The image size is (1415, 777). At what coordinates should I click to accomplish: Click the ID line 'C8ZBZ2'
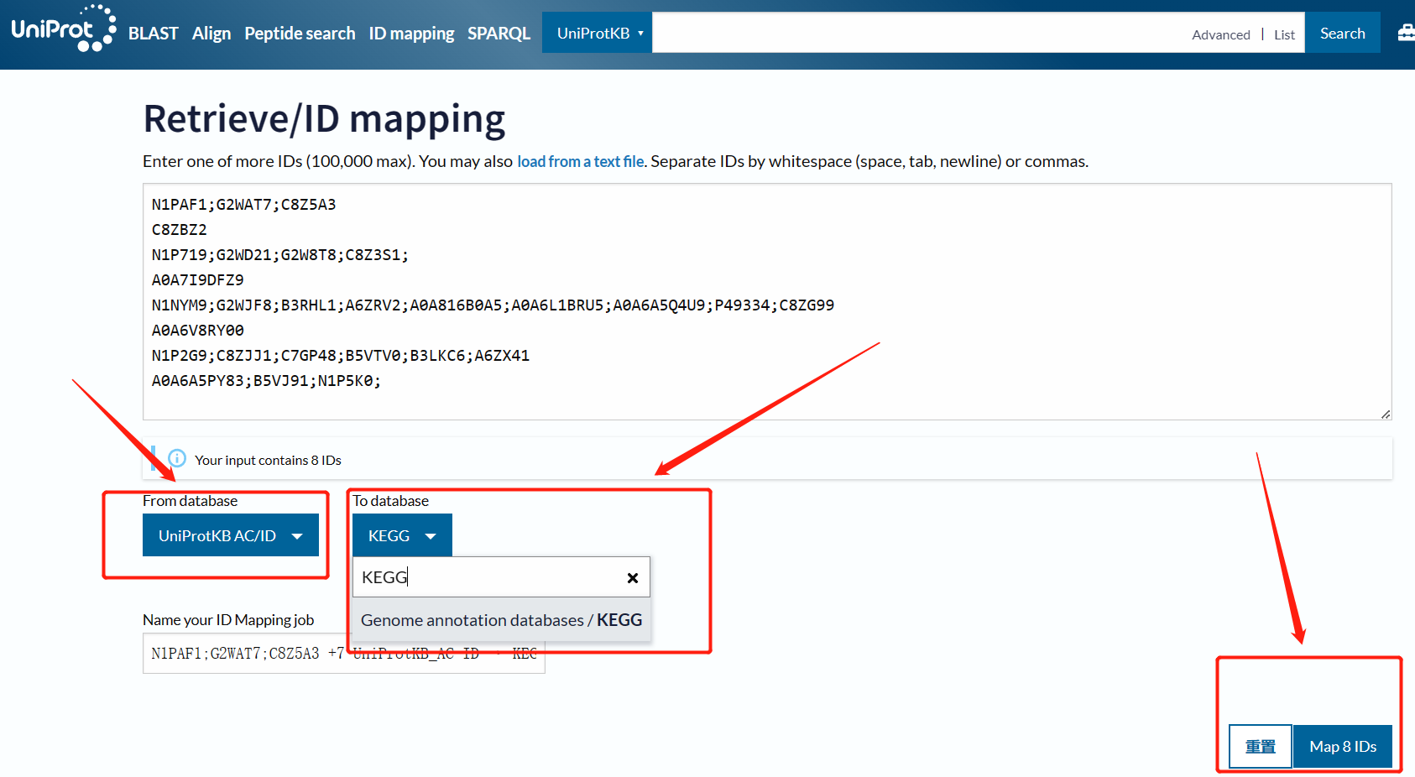[x=179, y=230]
